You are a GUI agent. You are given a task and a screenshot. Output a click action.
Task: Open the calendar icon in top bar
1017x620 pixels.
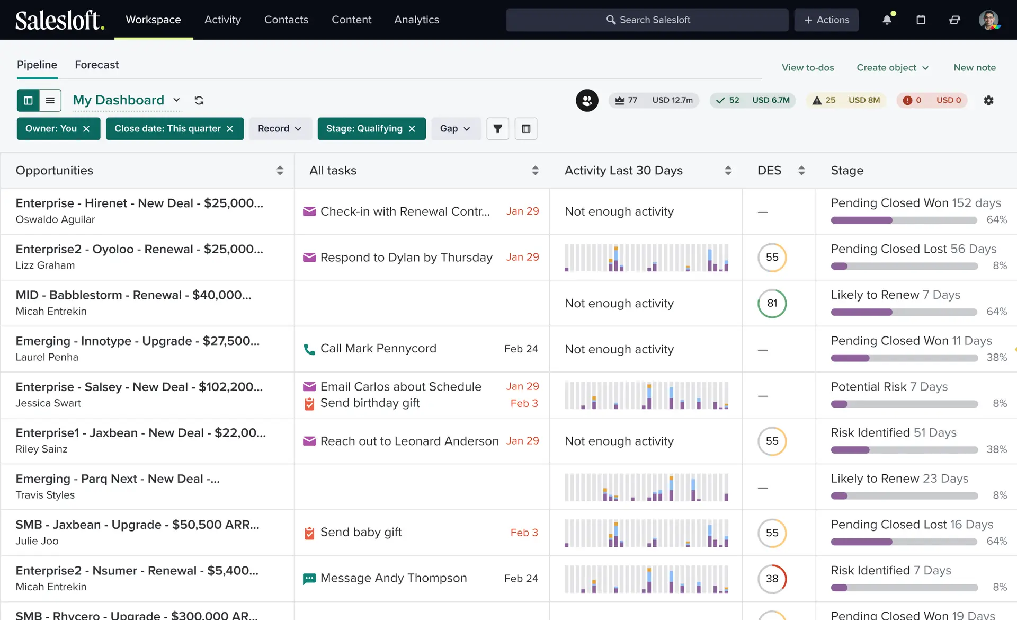point(921,20)
